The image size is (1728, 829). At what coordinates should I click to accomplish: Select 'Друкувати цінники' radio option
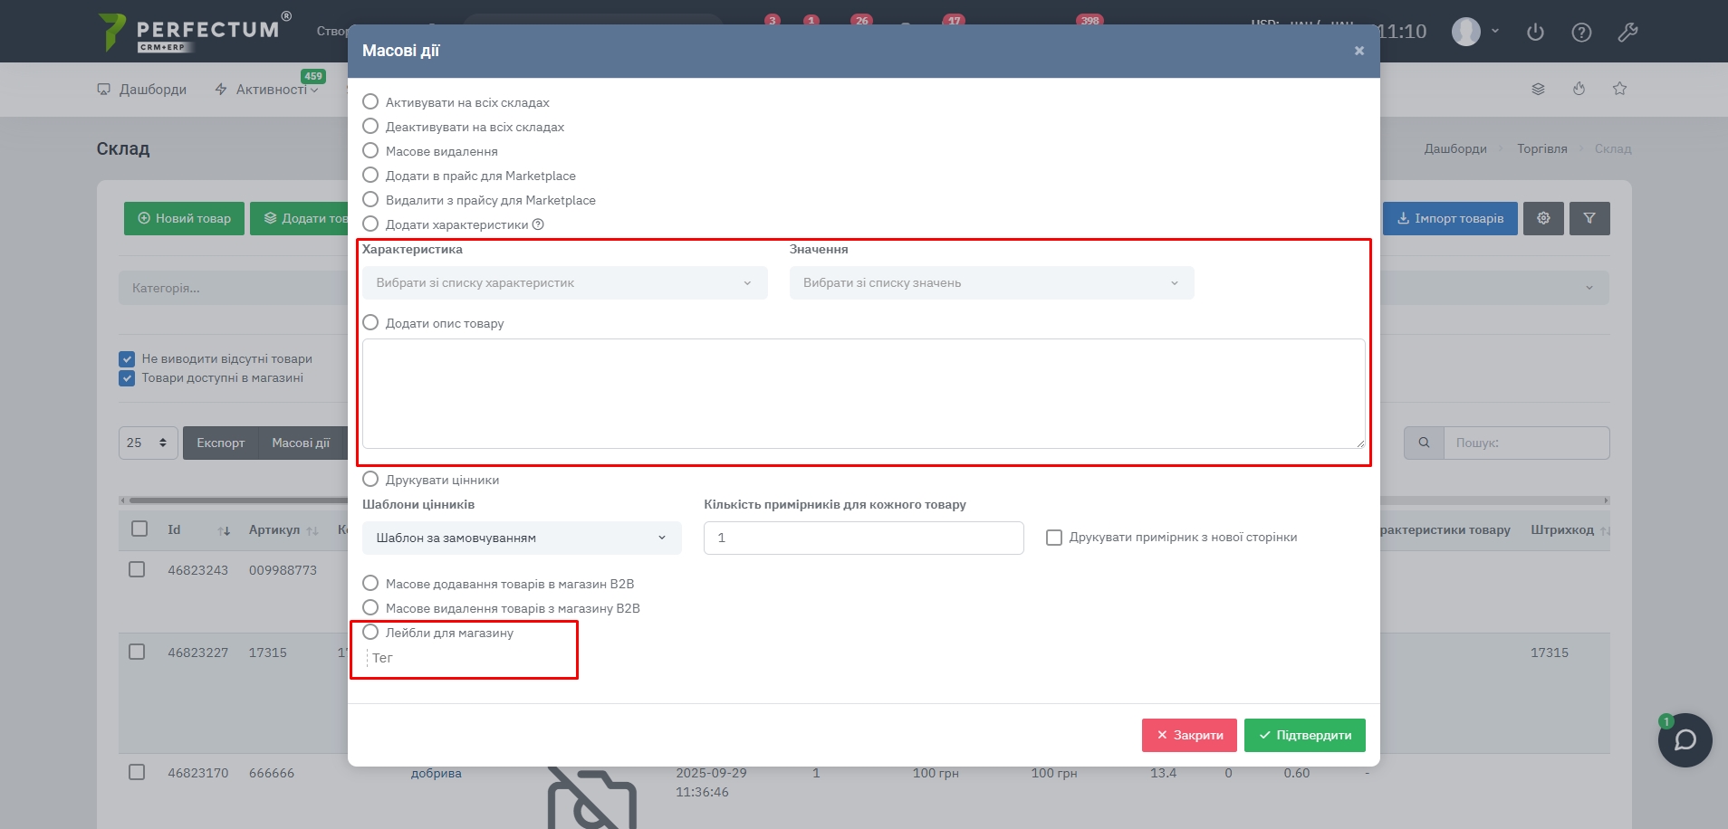370,480
